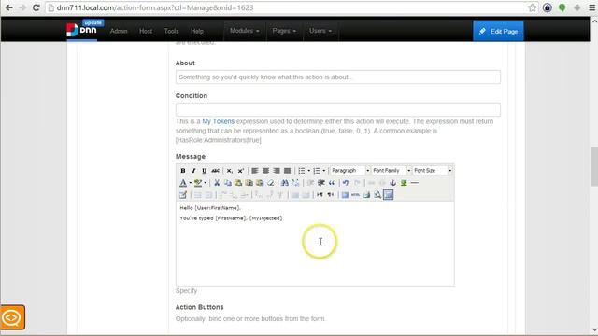Expand bullet list style arrow
The height and width of the screenshot is (336, 598).
click(x=308, y=171)
